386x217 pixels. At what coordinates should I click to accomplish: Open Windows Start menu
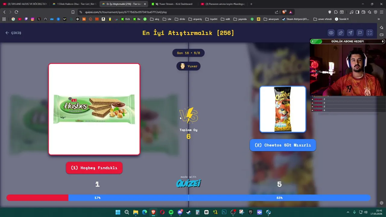coord(118,212)
